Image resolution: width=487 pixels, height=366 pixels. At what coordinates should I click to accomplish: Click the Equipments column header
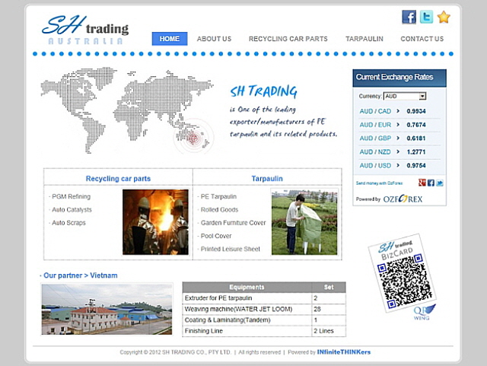(247, 287)
